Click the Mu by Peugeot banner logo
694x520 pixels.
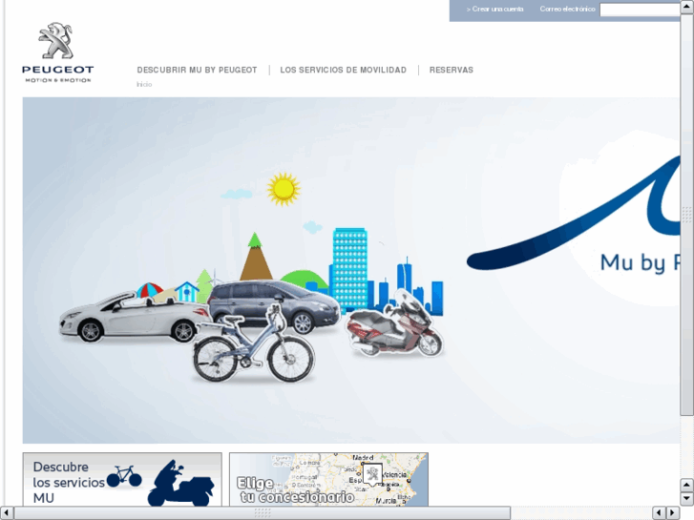pos(574,215)
